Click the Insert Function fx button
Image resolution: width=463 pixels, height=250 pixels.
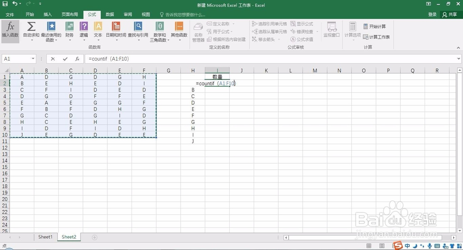pos(10,31)
